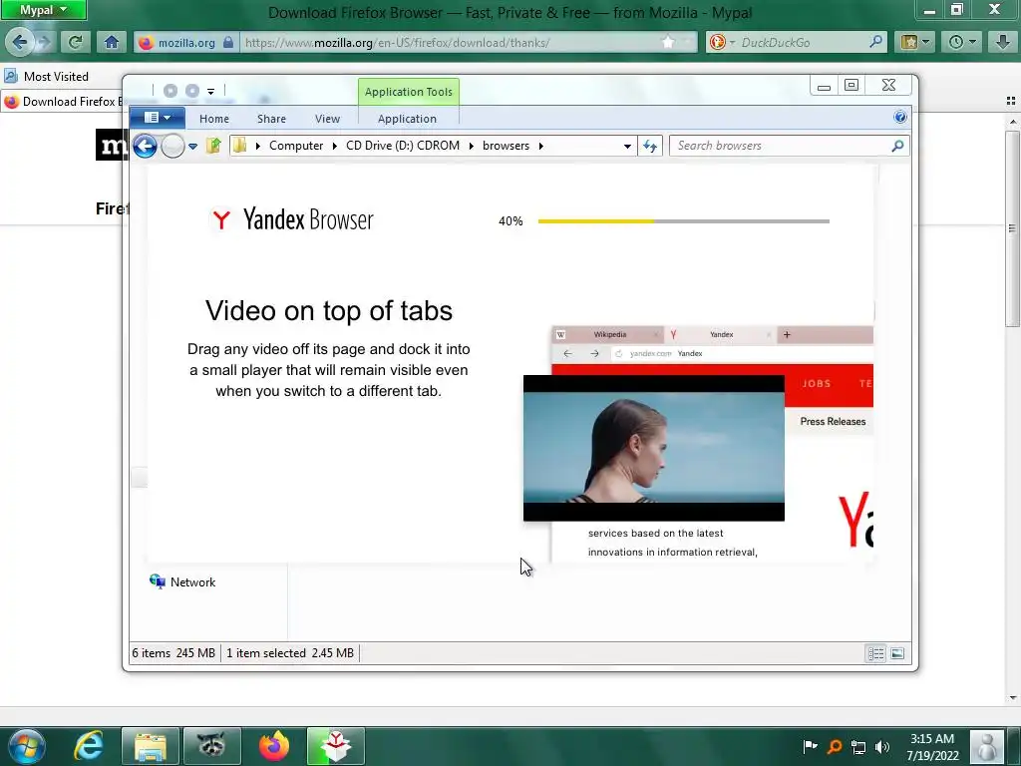Launch Internet Explorer from the taskbar

(x=89, y=746)
